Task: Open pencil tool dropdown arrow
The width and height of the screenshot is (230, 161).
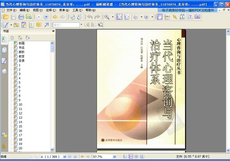Action: (11, 25)
